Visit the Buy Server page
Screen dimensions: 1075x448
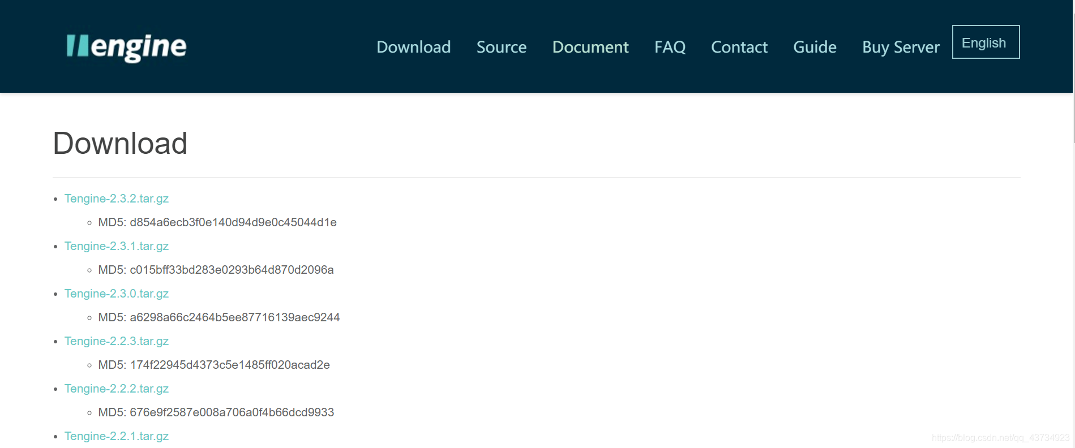pyautogui.click(x=901, y=47)
